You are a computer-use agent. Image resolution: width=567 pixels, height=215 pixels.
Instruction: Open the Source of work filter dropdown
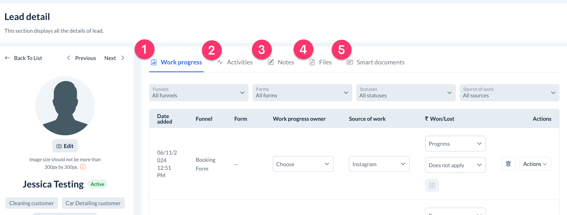[x=509, y=93]
